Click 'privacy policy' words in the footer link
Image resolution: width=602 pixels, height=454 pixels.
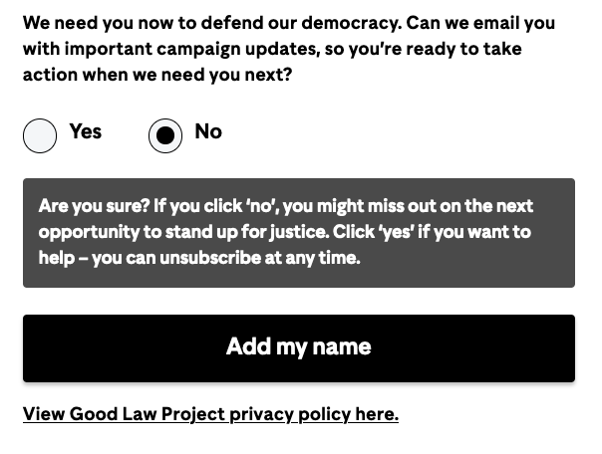pos(290,414)
